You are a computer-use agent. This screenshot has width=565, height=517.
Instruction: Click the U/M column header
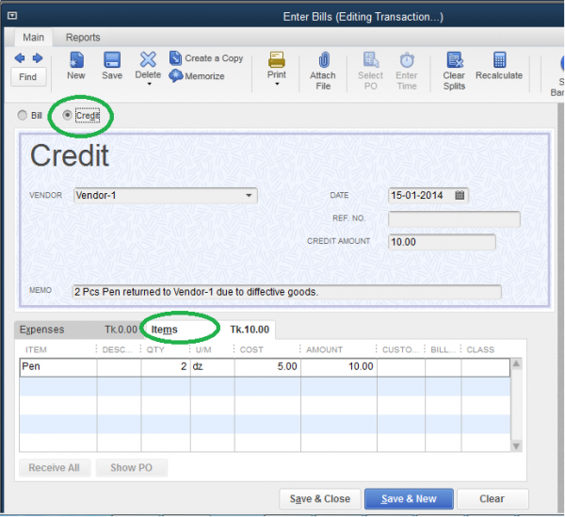click(x=203, y=349)
